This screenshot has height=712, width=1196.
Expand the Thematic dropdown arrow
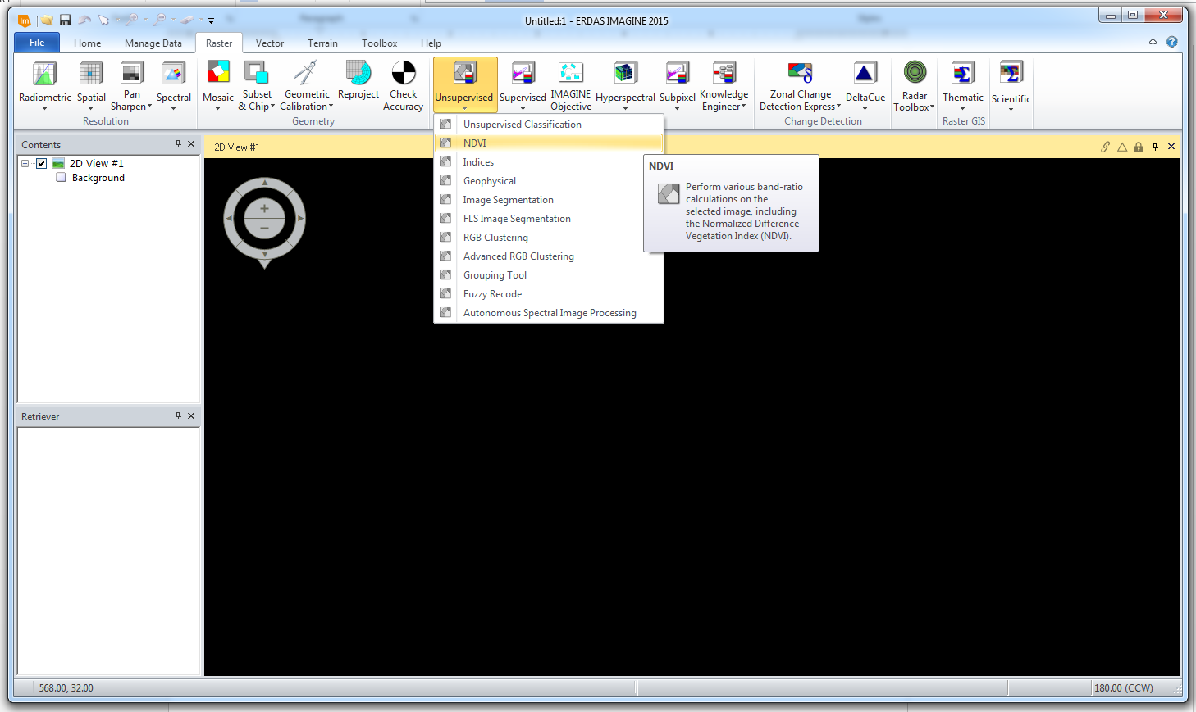coord(962,108)
